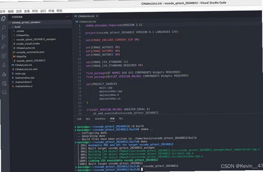The width and height of the screenshot is (263, 172).
Task: Open Explorer more actions ellipsis
Action: (x=67, y=17)
